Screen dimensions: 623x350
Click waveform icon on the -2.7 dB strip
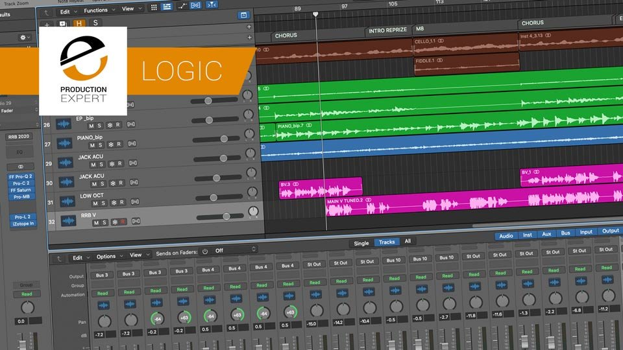tap(448, 288)
